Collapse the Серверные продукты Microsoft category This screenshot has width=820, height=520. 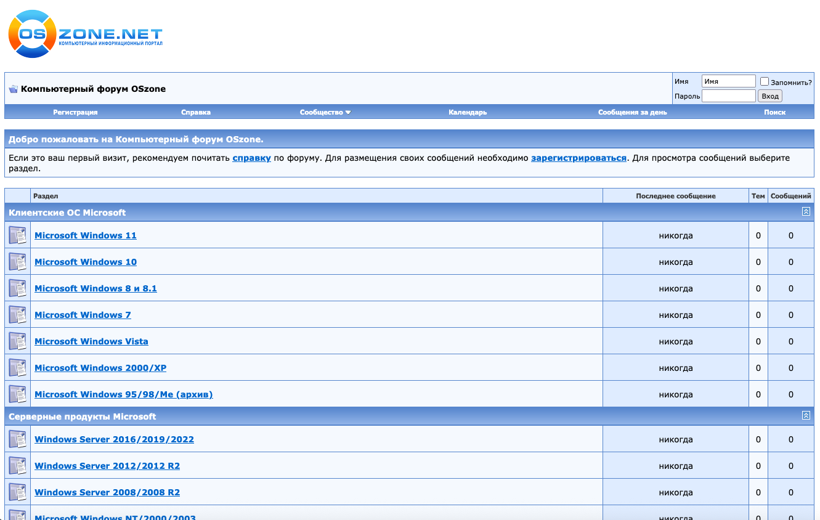point(806,415)
